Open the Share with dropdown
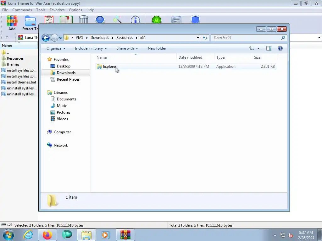 coord(127,48)
